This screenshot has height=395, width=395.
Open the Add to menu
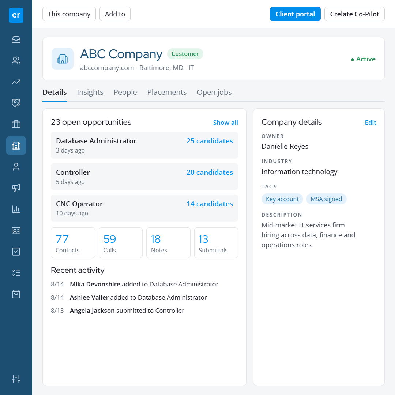click(115, 14)
